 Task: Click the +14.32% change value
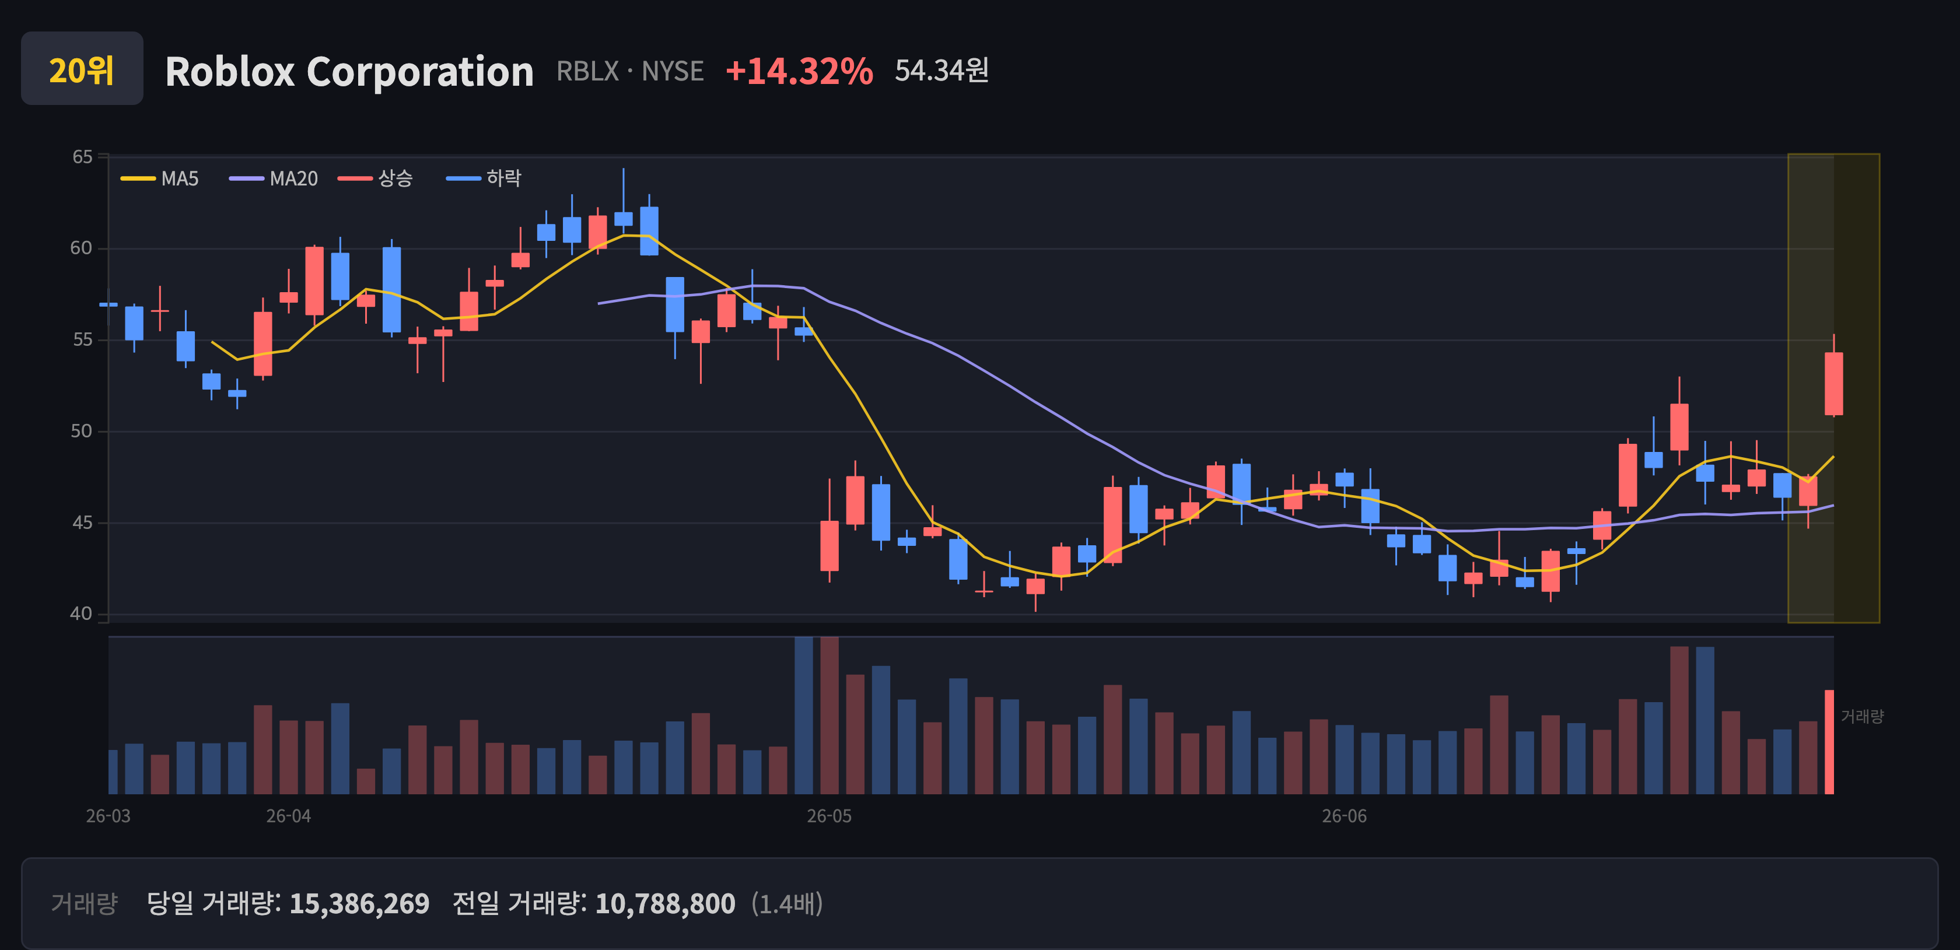click(799, 71)
